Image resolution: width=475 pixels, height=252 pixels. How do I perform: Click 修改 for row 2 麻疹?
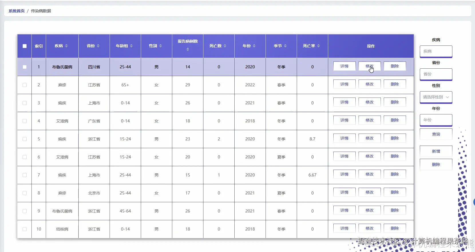[x=369, y=84]
